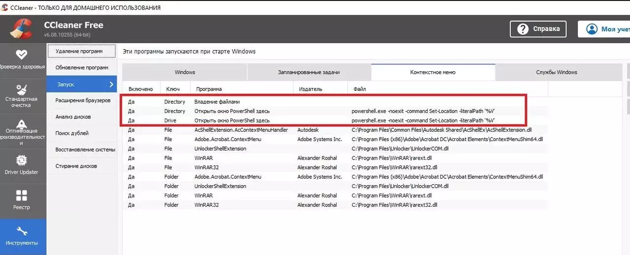Switch to Запланированные задачи tab
Viewport: 630px width, 255px height.
(309, 72)
